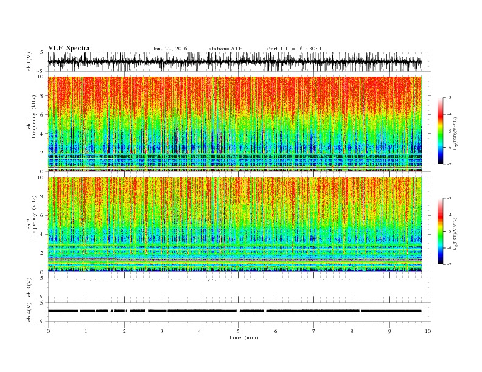The image size is (482, 372).
Task: Click time axis tick label "8"
Action: pos(352,331)
